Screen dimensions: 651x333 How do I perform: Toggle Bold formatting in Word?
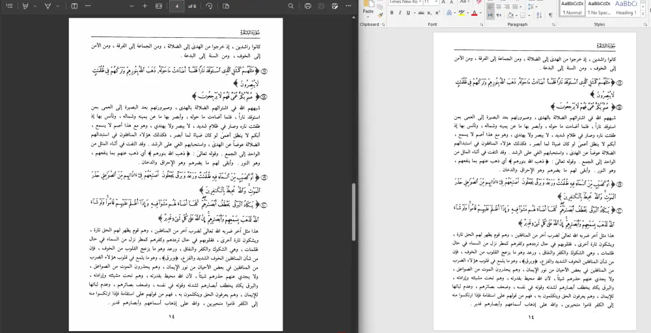click(x=391, y=13)
